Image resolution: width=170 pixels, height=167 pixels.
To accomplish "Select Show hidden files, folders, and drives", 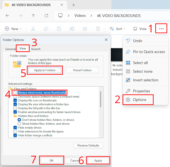I will pos(19,124).
